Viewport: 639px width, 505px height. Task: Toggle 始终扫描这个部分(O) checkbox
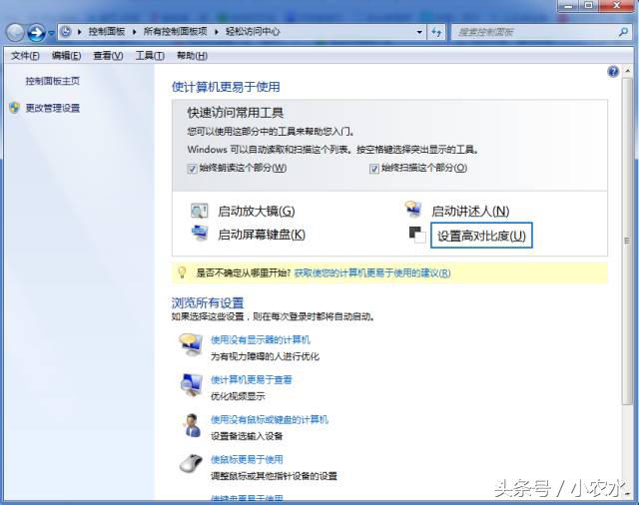(x=374, y=169)
